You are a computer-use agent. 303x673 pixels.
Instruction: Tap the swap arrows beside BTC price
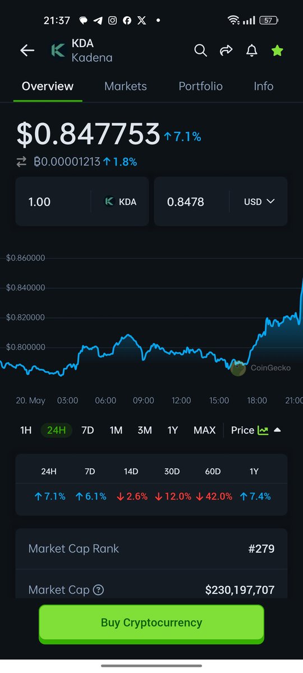click(x=21, y=162)
